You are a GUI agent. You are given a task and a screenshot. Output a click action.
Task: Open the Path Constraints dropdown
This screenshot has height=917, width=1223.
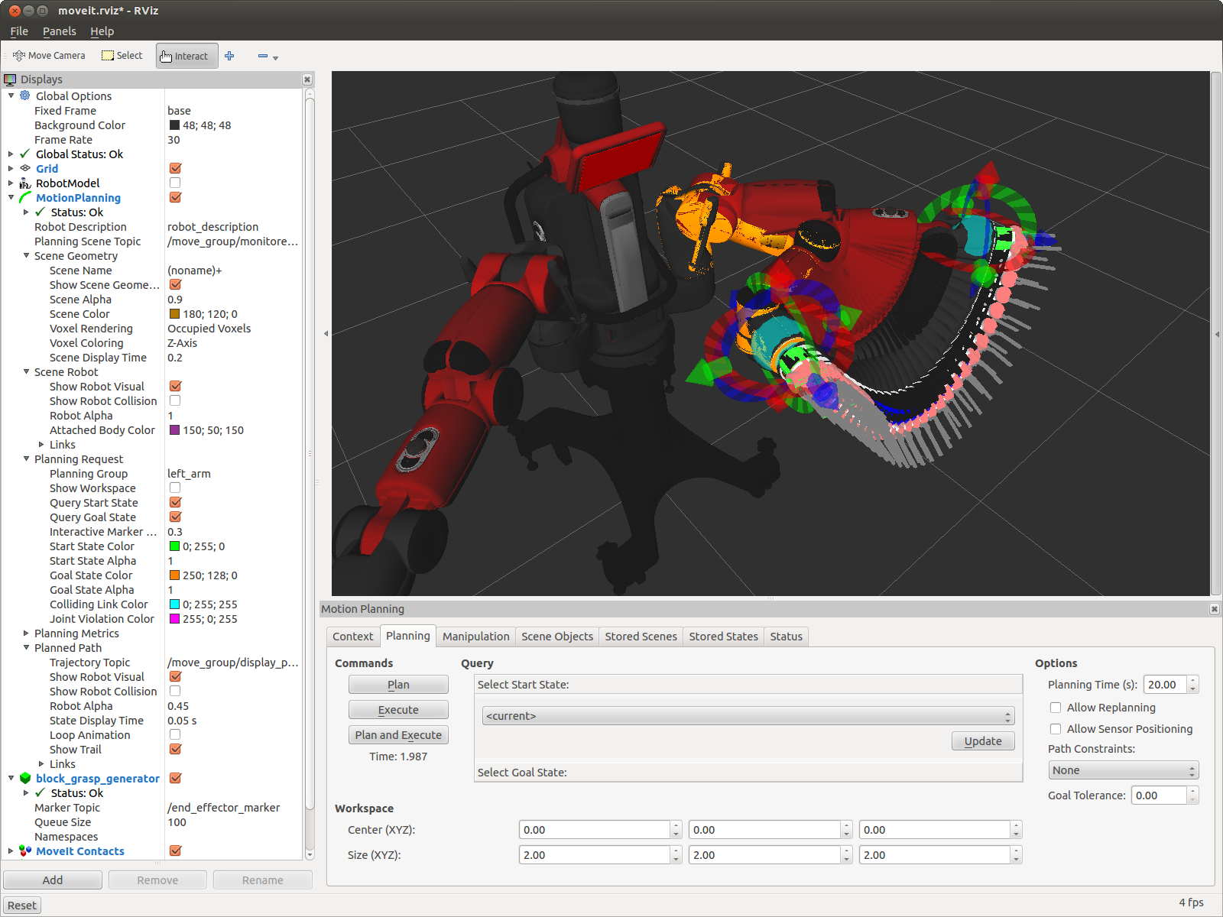[x=1123, y=770]
